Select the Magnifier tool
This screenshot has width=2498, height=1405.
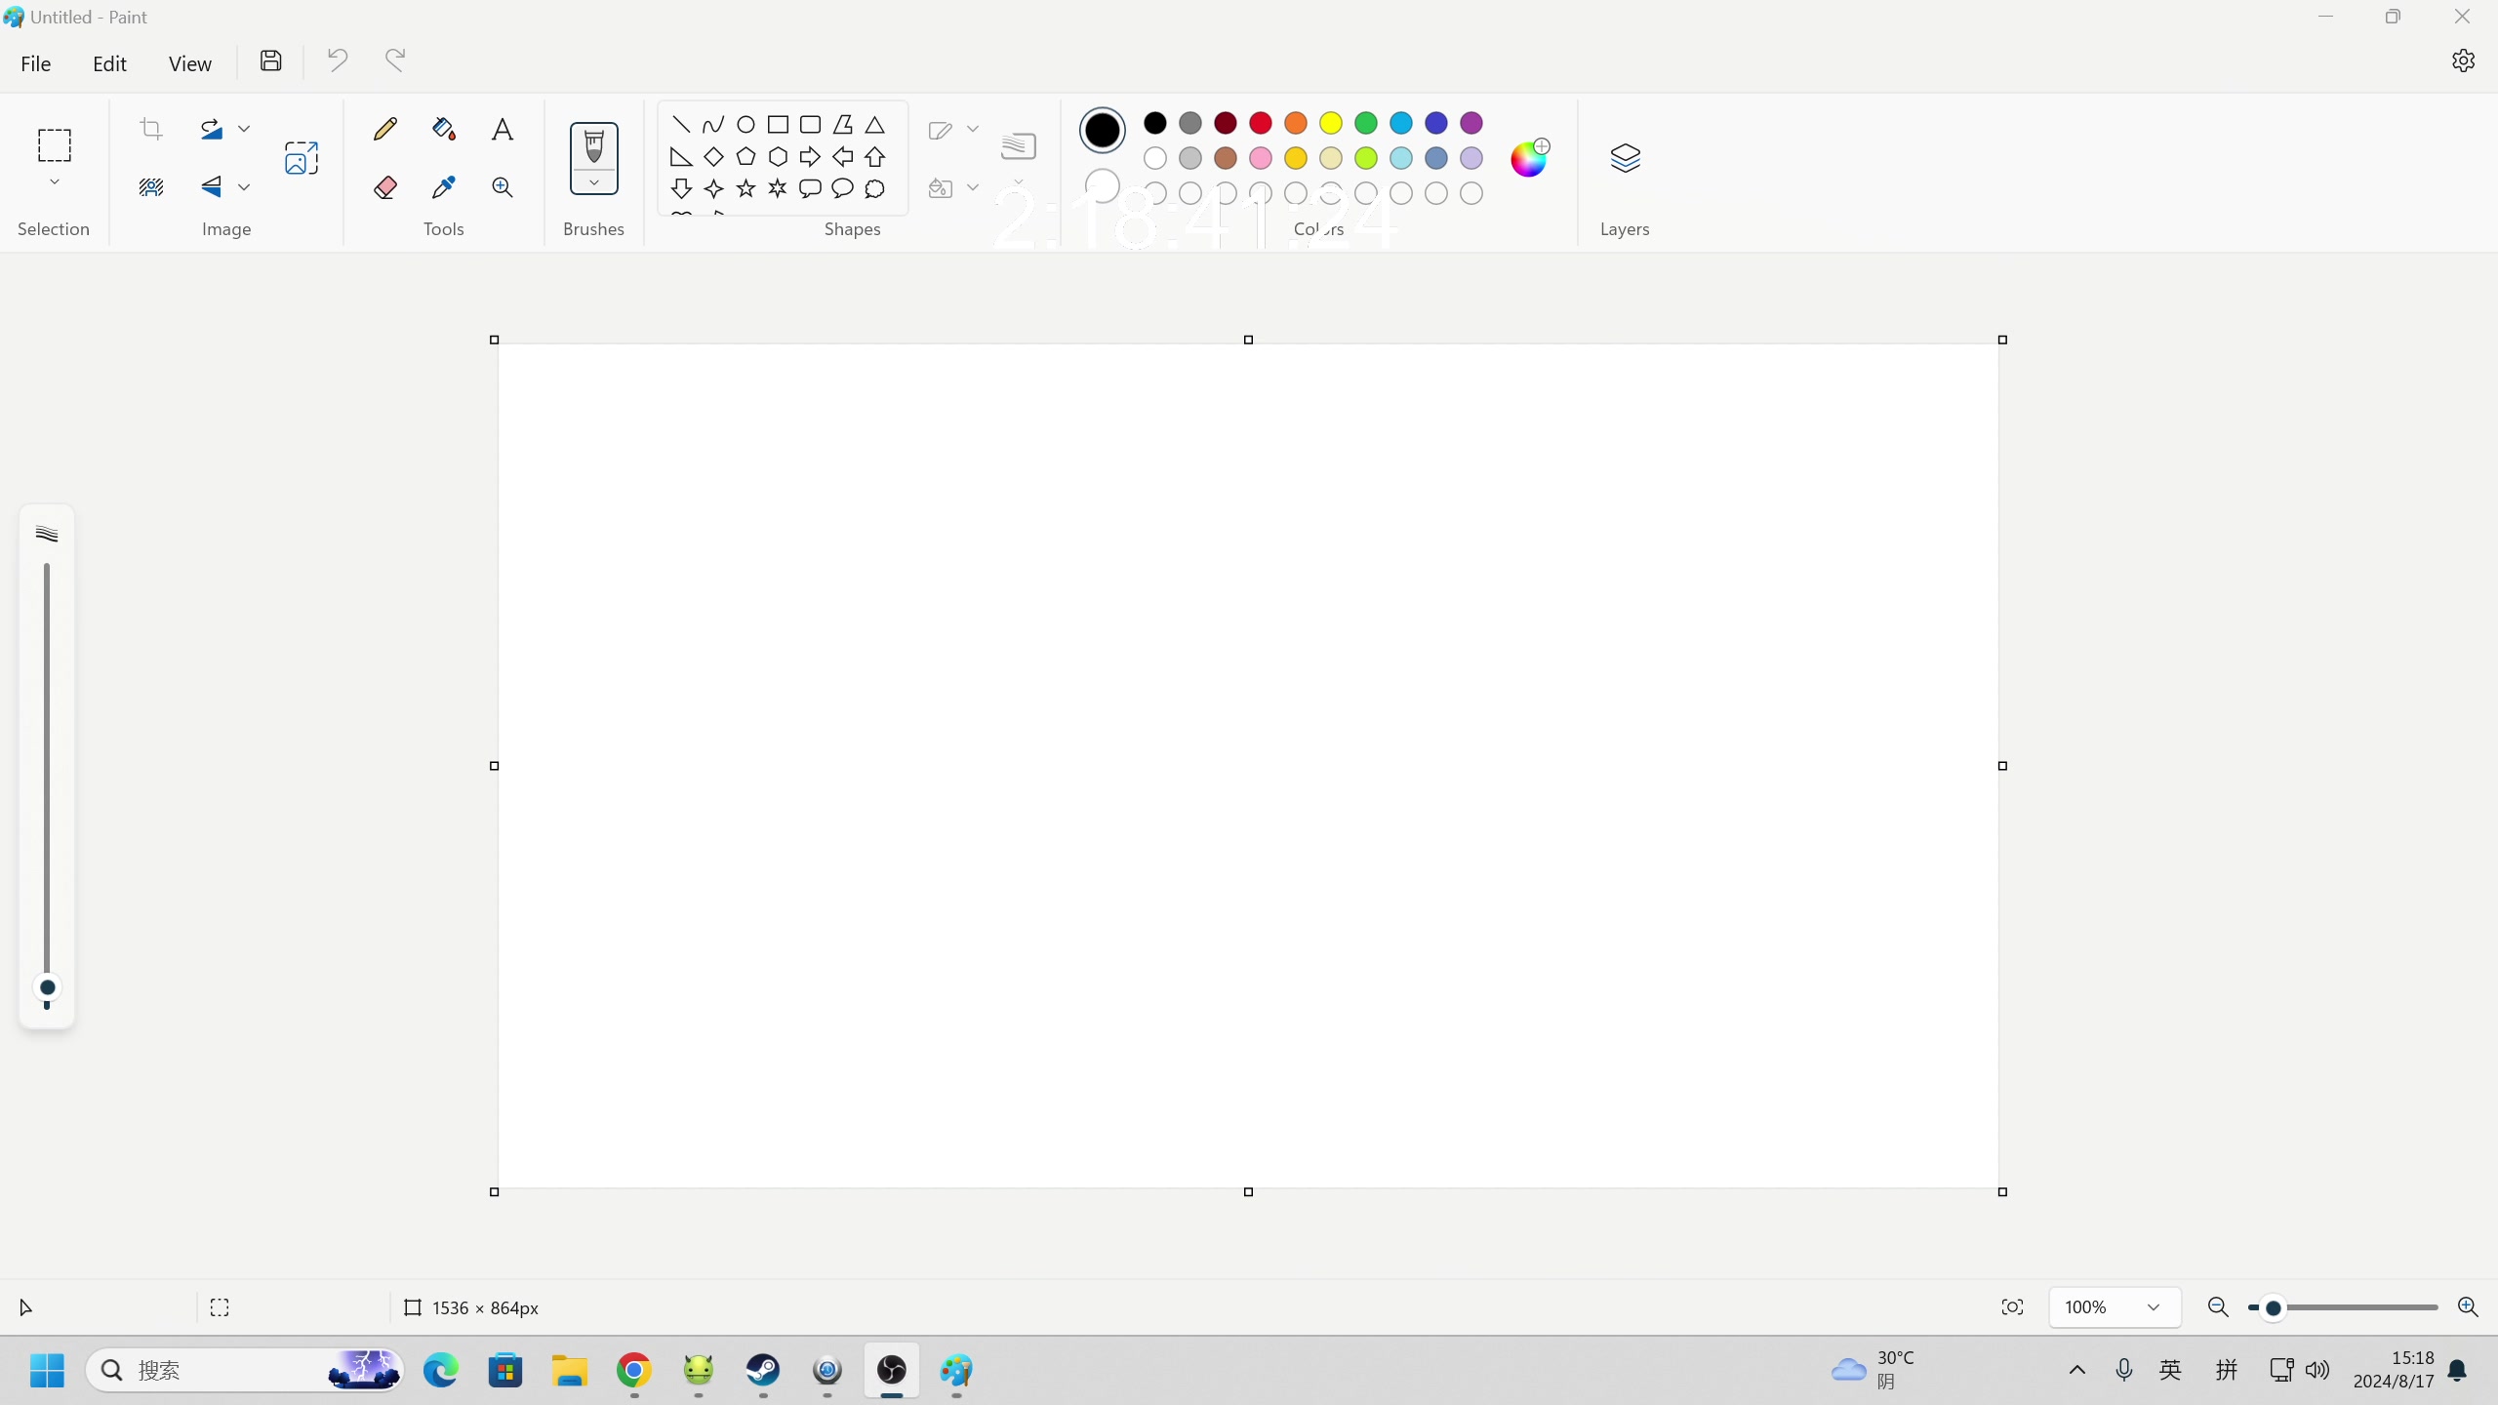pos(503,187)
